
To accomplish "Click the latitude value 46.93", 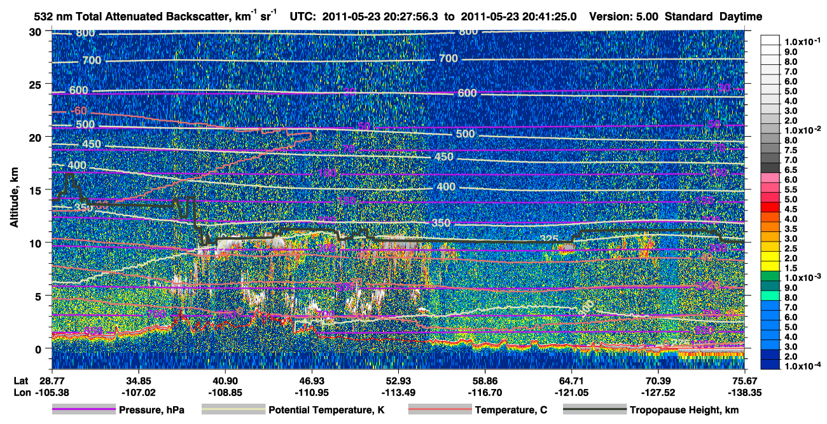I will tap(312, 381).
